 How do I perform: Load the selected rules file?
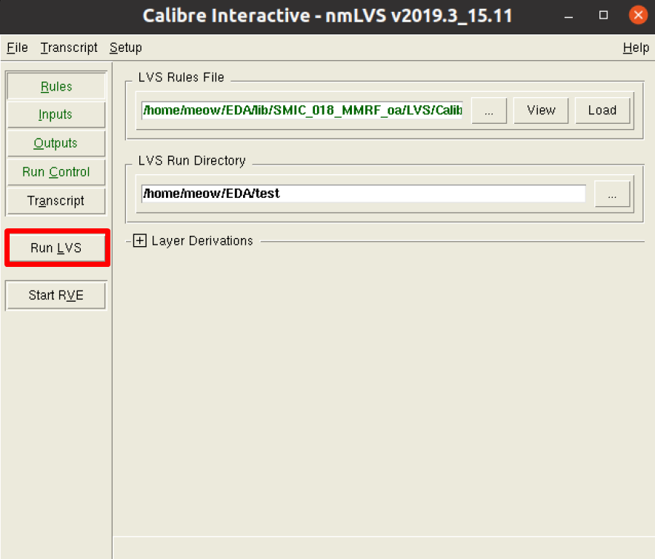pyautogui.click(x=602, y=110)
